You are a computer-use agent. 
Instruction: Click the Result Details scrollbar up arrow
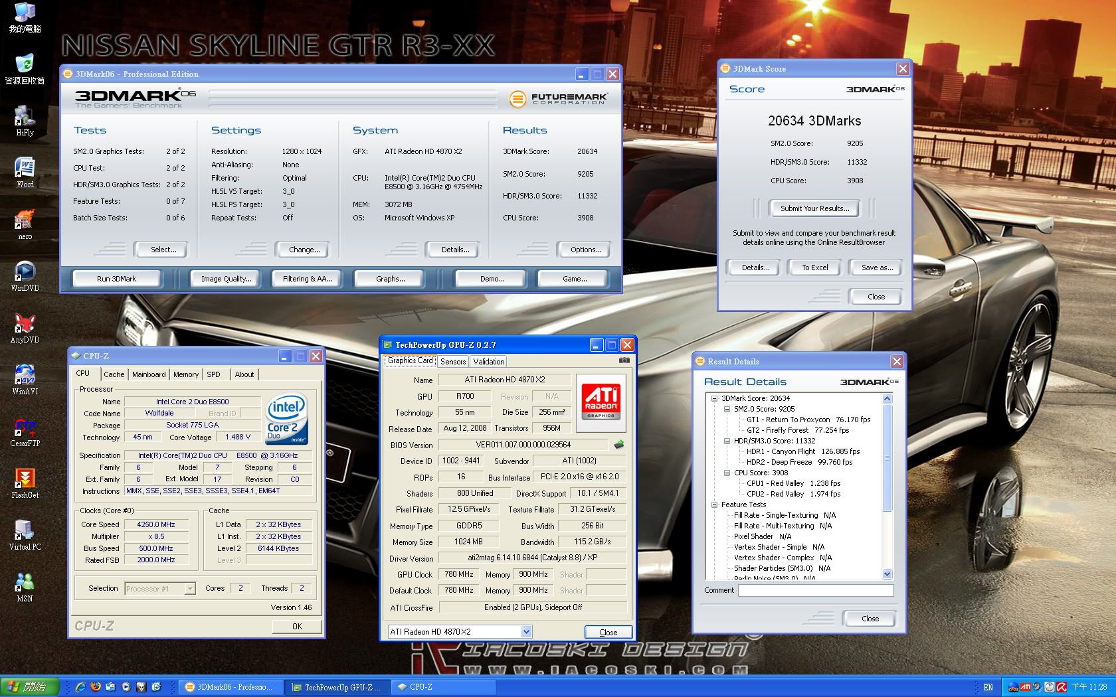(887, 398)
